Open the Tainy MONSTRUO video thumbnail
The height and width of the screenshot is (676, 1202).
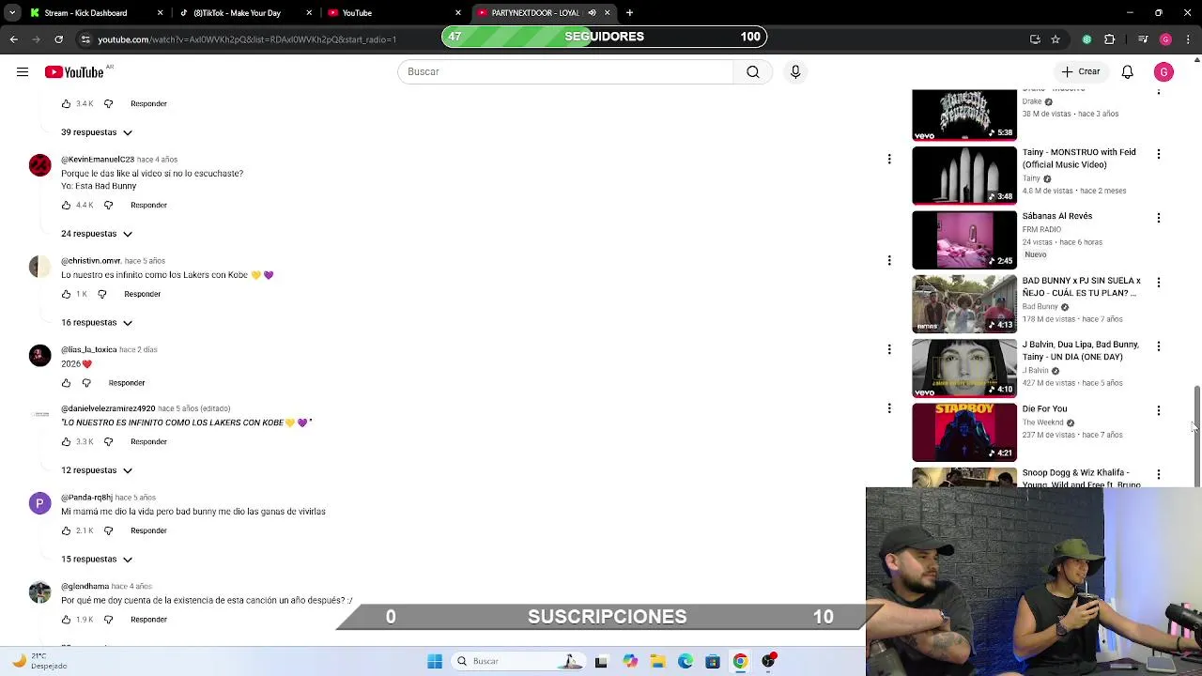pos(964,176)
